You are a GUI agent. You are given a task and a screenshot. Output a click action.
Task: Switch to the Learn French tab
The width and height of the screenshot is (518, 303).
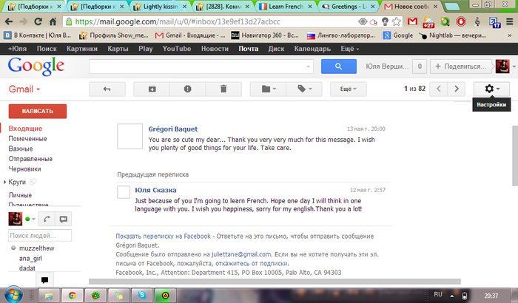[286, 7]
